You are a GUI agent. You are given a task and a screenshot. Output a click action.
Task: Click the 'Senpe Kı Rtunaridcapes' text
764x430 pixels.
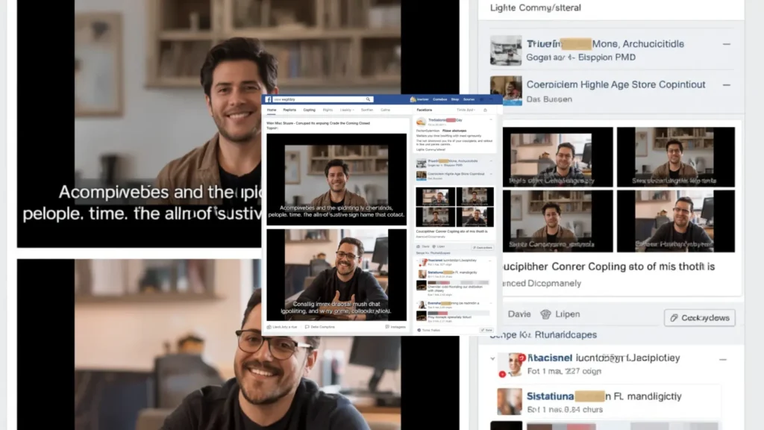(x=543, y=335)
